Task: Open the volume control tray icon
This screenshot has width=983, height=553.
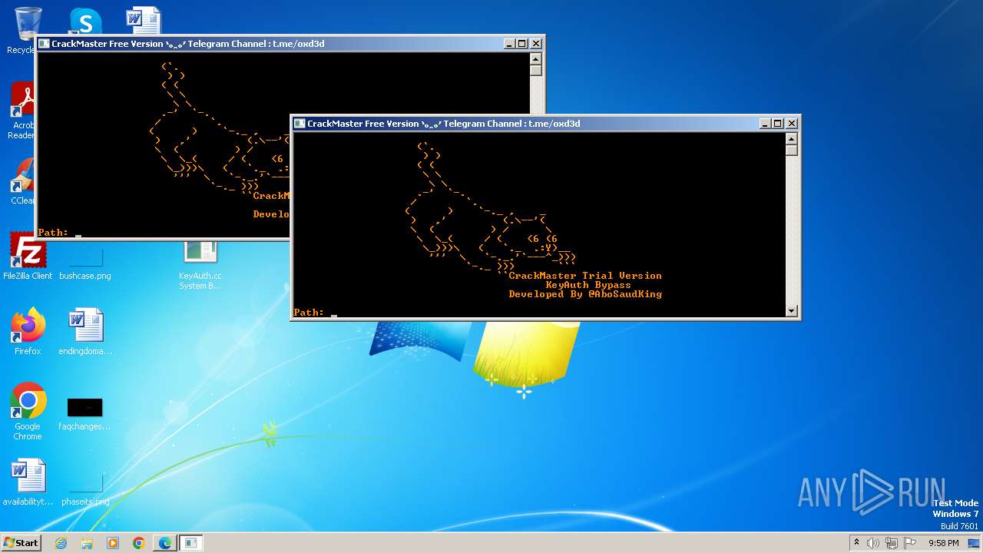Action: click(873, 543)
